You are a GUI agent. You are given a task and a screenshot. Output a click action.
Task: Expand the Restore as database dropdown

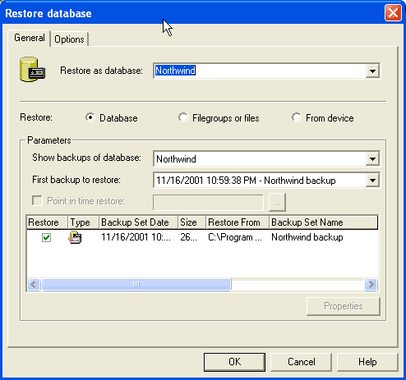(372, 71)
